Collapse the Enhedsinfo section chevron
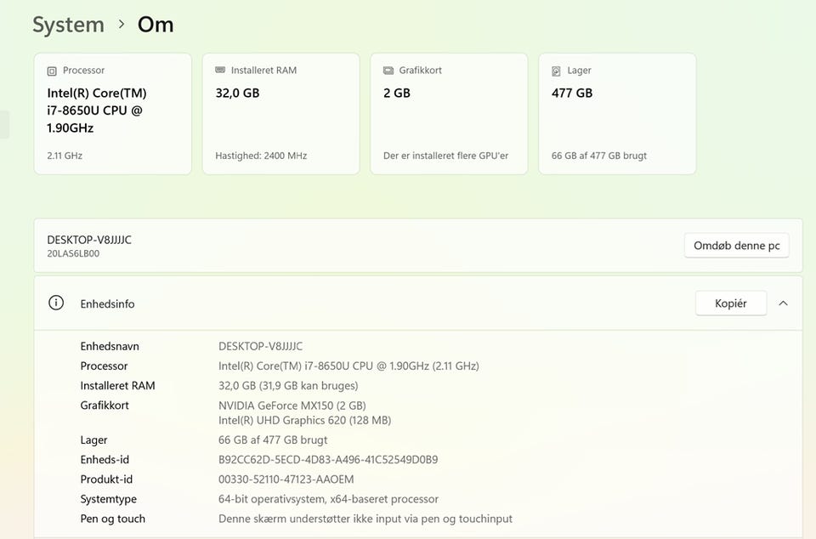Screen dimensions: 816x539 [x=783, y=304]
